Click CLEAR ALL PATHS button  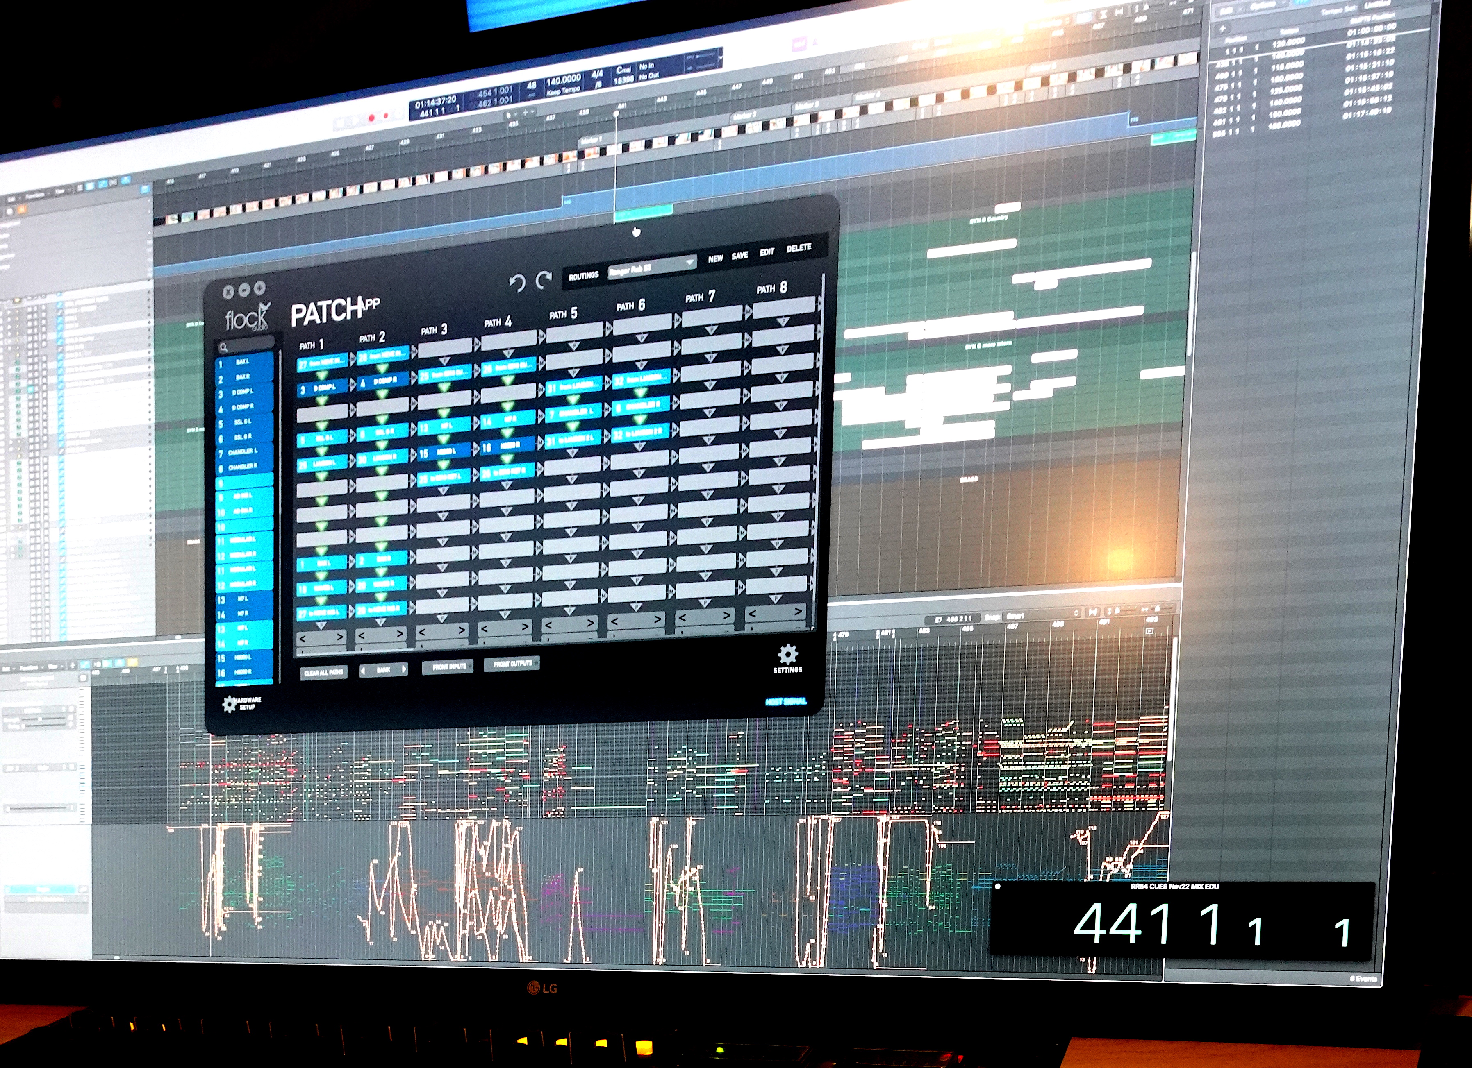pos(323,673)
